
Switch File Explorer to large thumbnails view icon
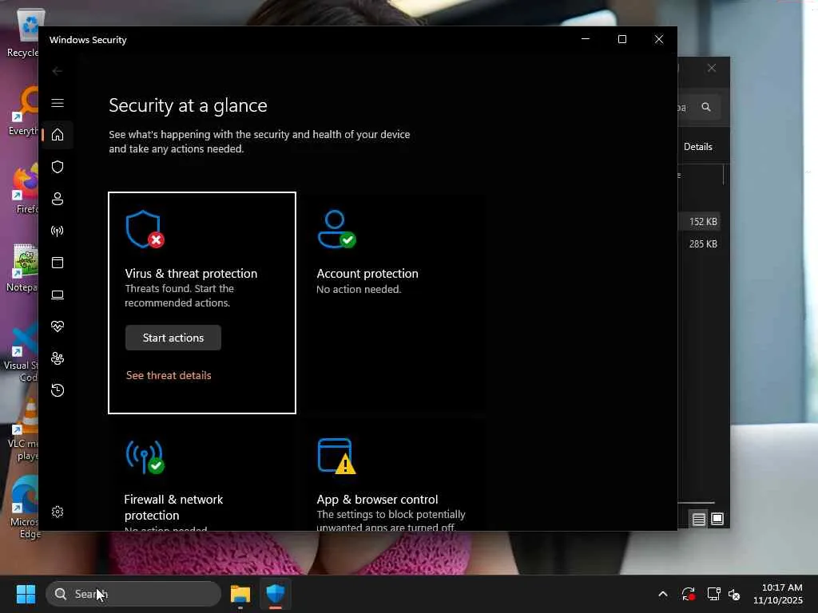tap(717, 519)
